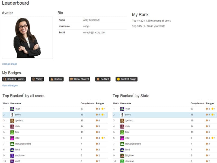Click the Certified badge

coord(103,79)
